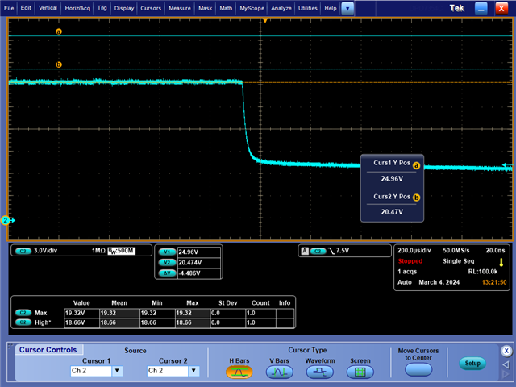
Task: Open the Analyze menu
Action: tap(281, 8)
